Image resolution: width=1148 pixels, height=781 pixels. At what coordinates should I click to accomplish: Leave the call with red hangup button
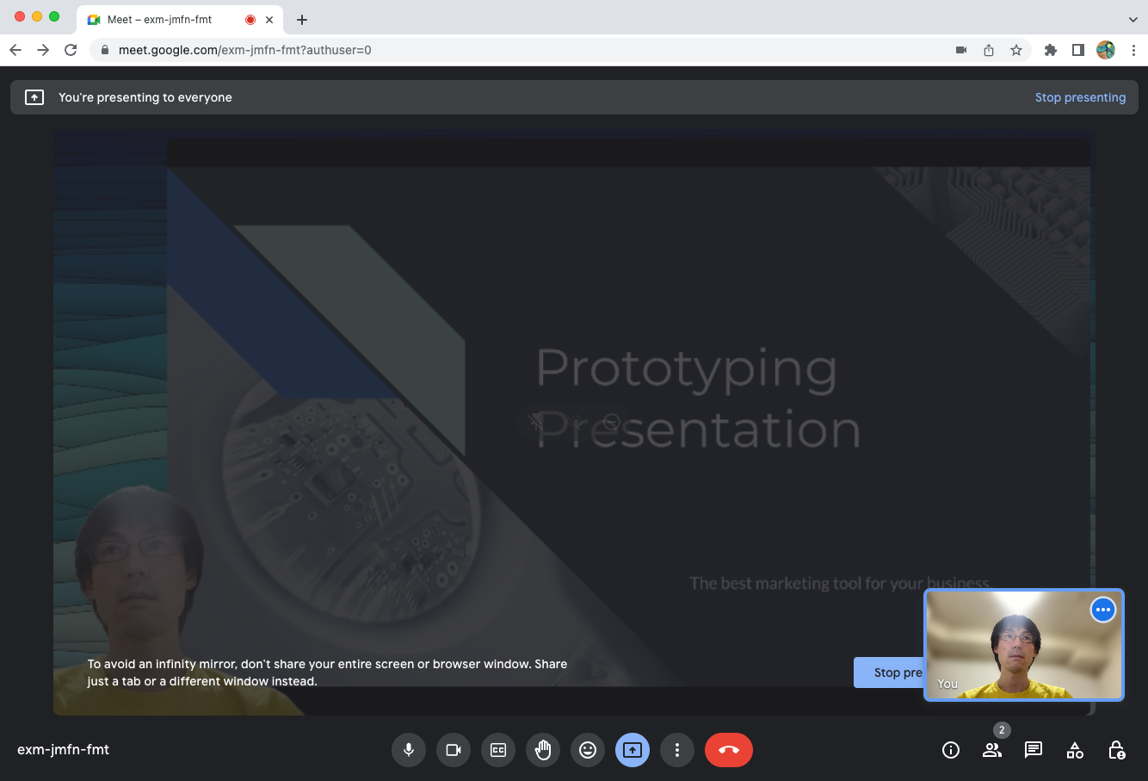pyautogui.click(x=729, y=750)
